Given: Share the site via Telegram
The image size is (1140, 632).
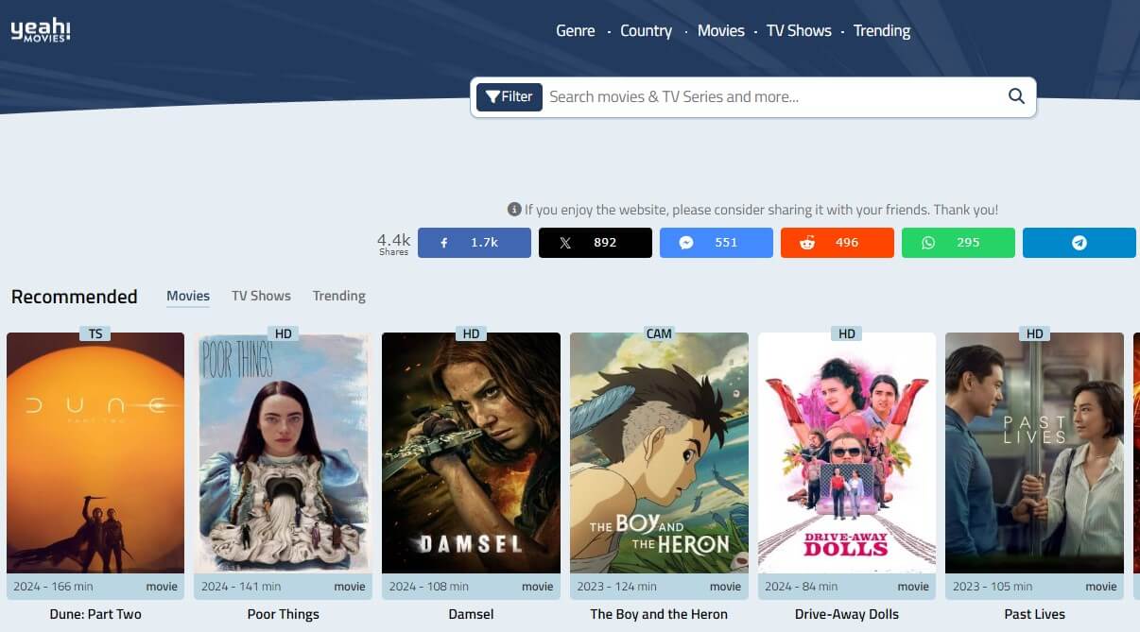Looking at the screenshot, I should [1080, 243].
